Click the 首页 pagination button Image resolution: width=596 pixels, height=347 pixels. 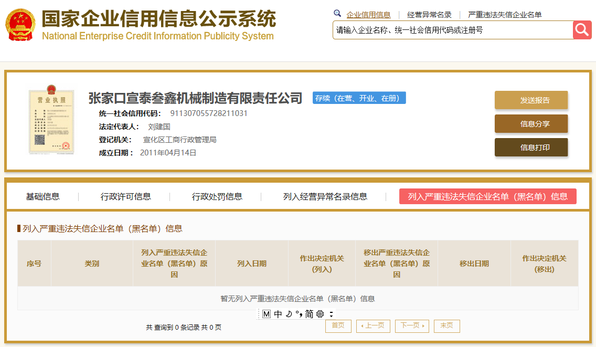pos(338,325)
